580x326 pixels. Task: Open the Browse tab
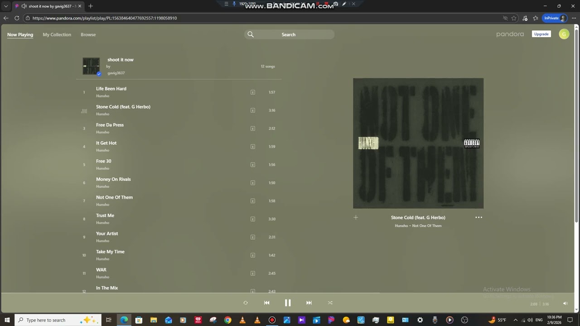click(88, 34)
